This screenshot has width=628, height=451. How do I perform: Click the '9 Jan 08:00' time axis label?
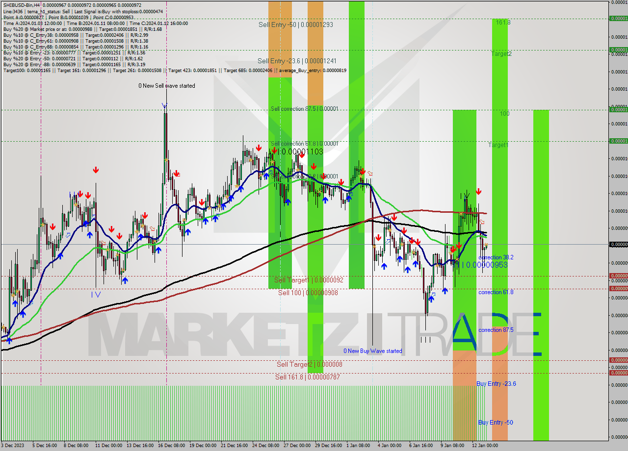[452, 446]
